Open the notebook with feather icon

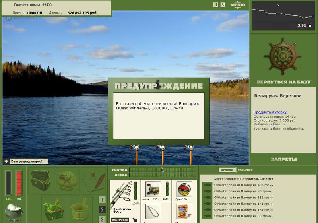pyautogui.click(x=94, y=181)
